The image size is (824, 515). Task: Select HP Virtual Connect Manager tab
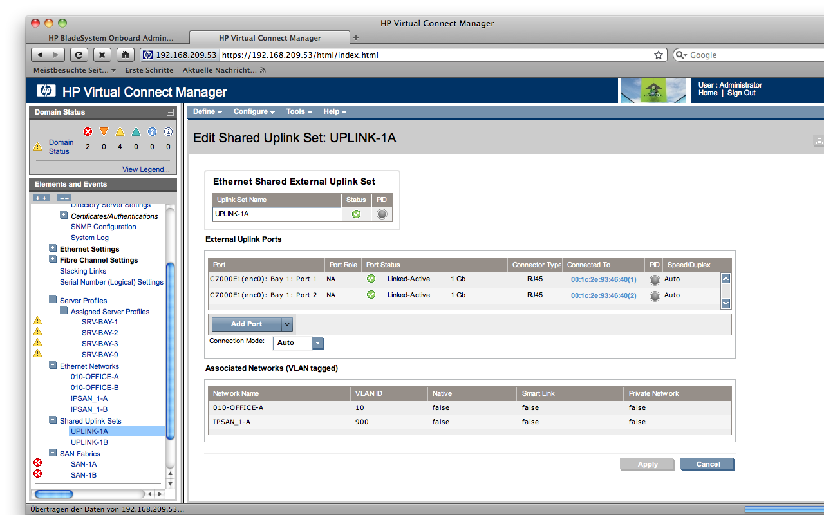270,38
